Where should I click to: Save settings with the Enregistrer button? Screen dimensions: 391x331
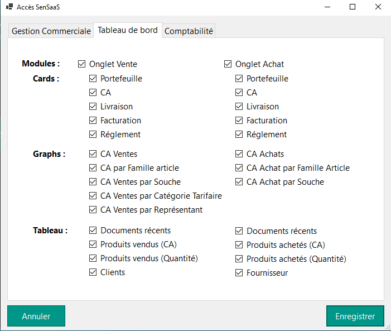click(355, 316)
